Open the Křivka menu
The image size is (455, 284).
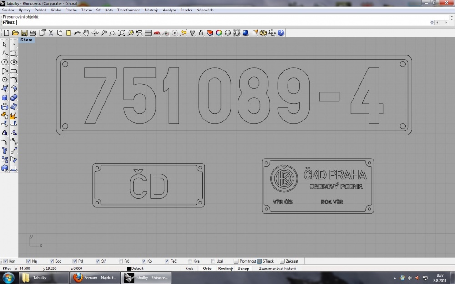coord(56,10)
